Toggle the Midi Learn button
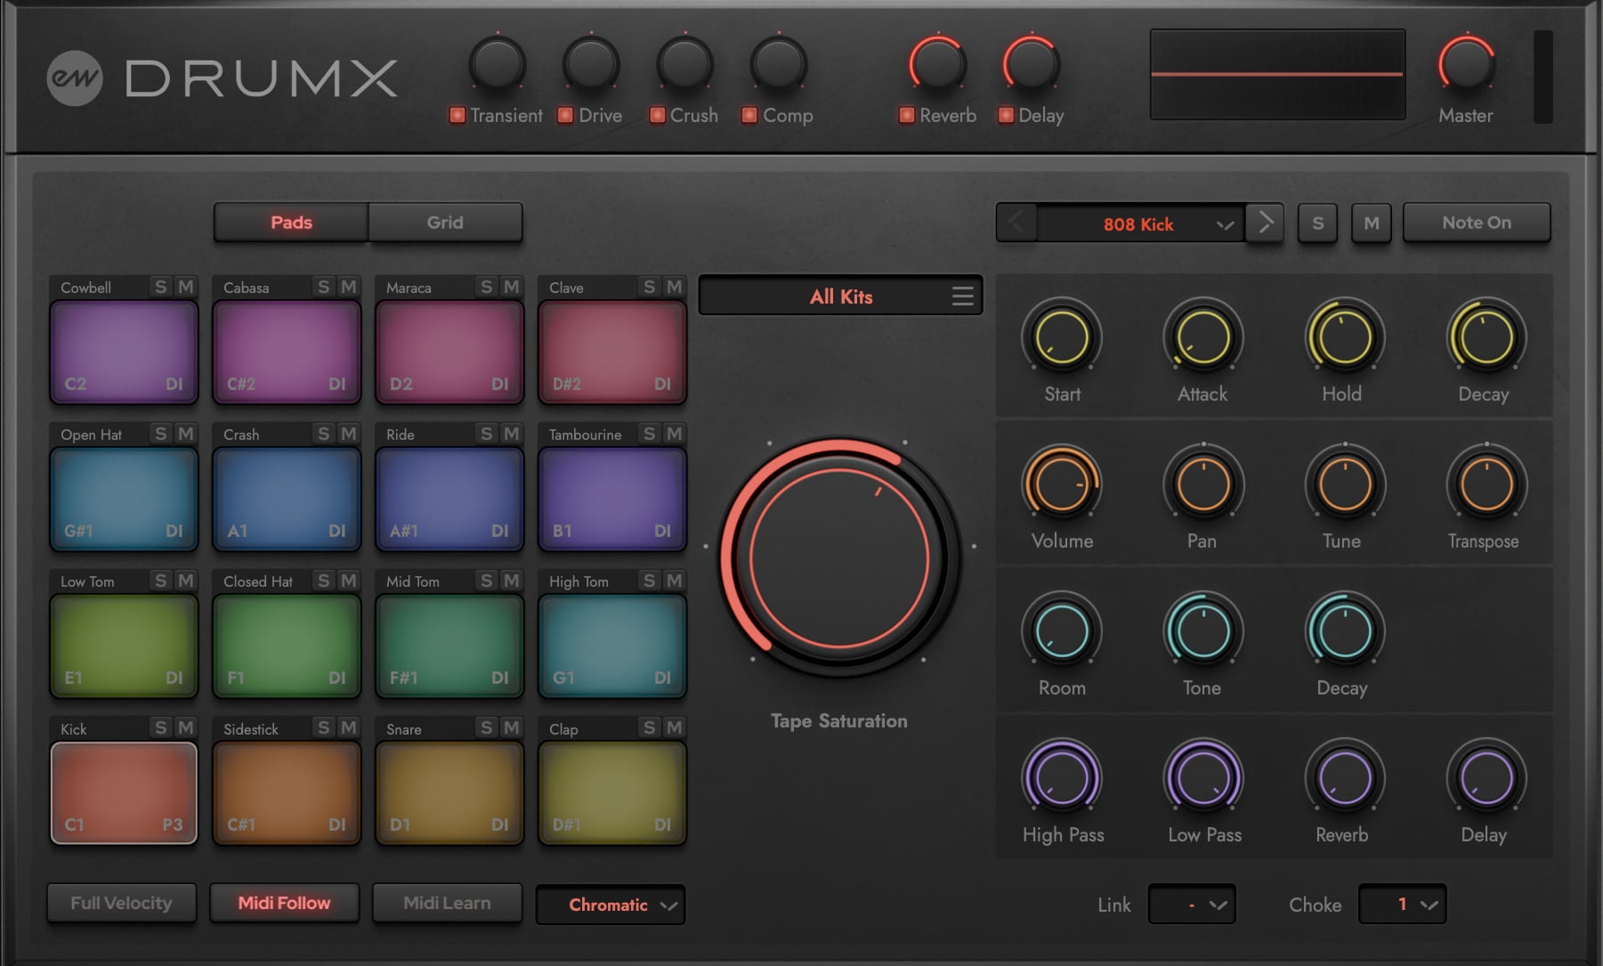 click(447, 903)
